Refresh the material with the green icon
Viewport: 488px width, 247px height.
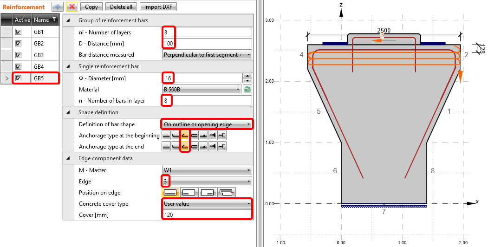pos(247,90)
